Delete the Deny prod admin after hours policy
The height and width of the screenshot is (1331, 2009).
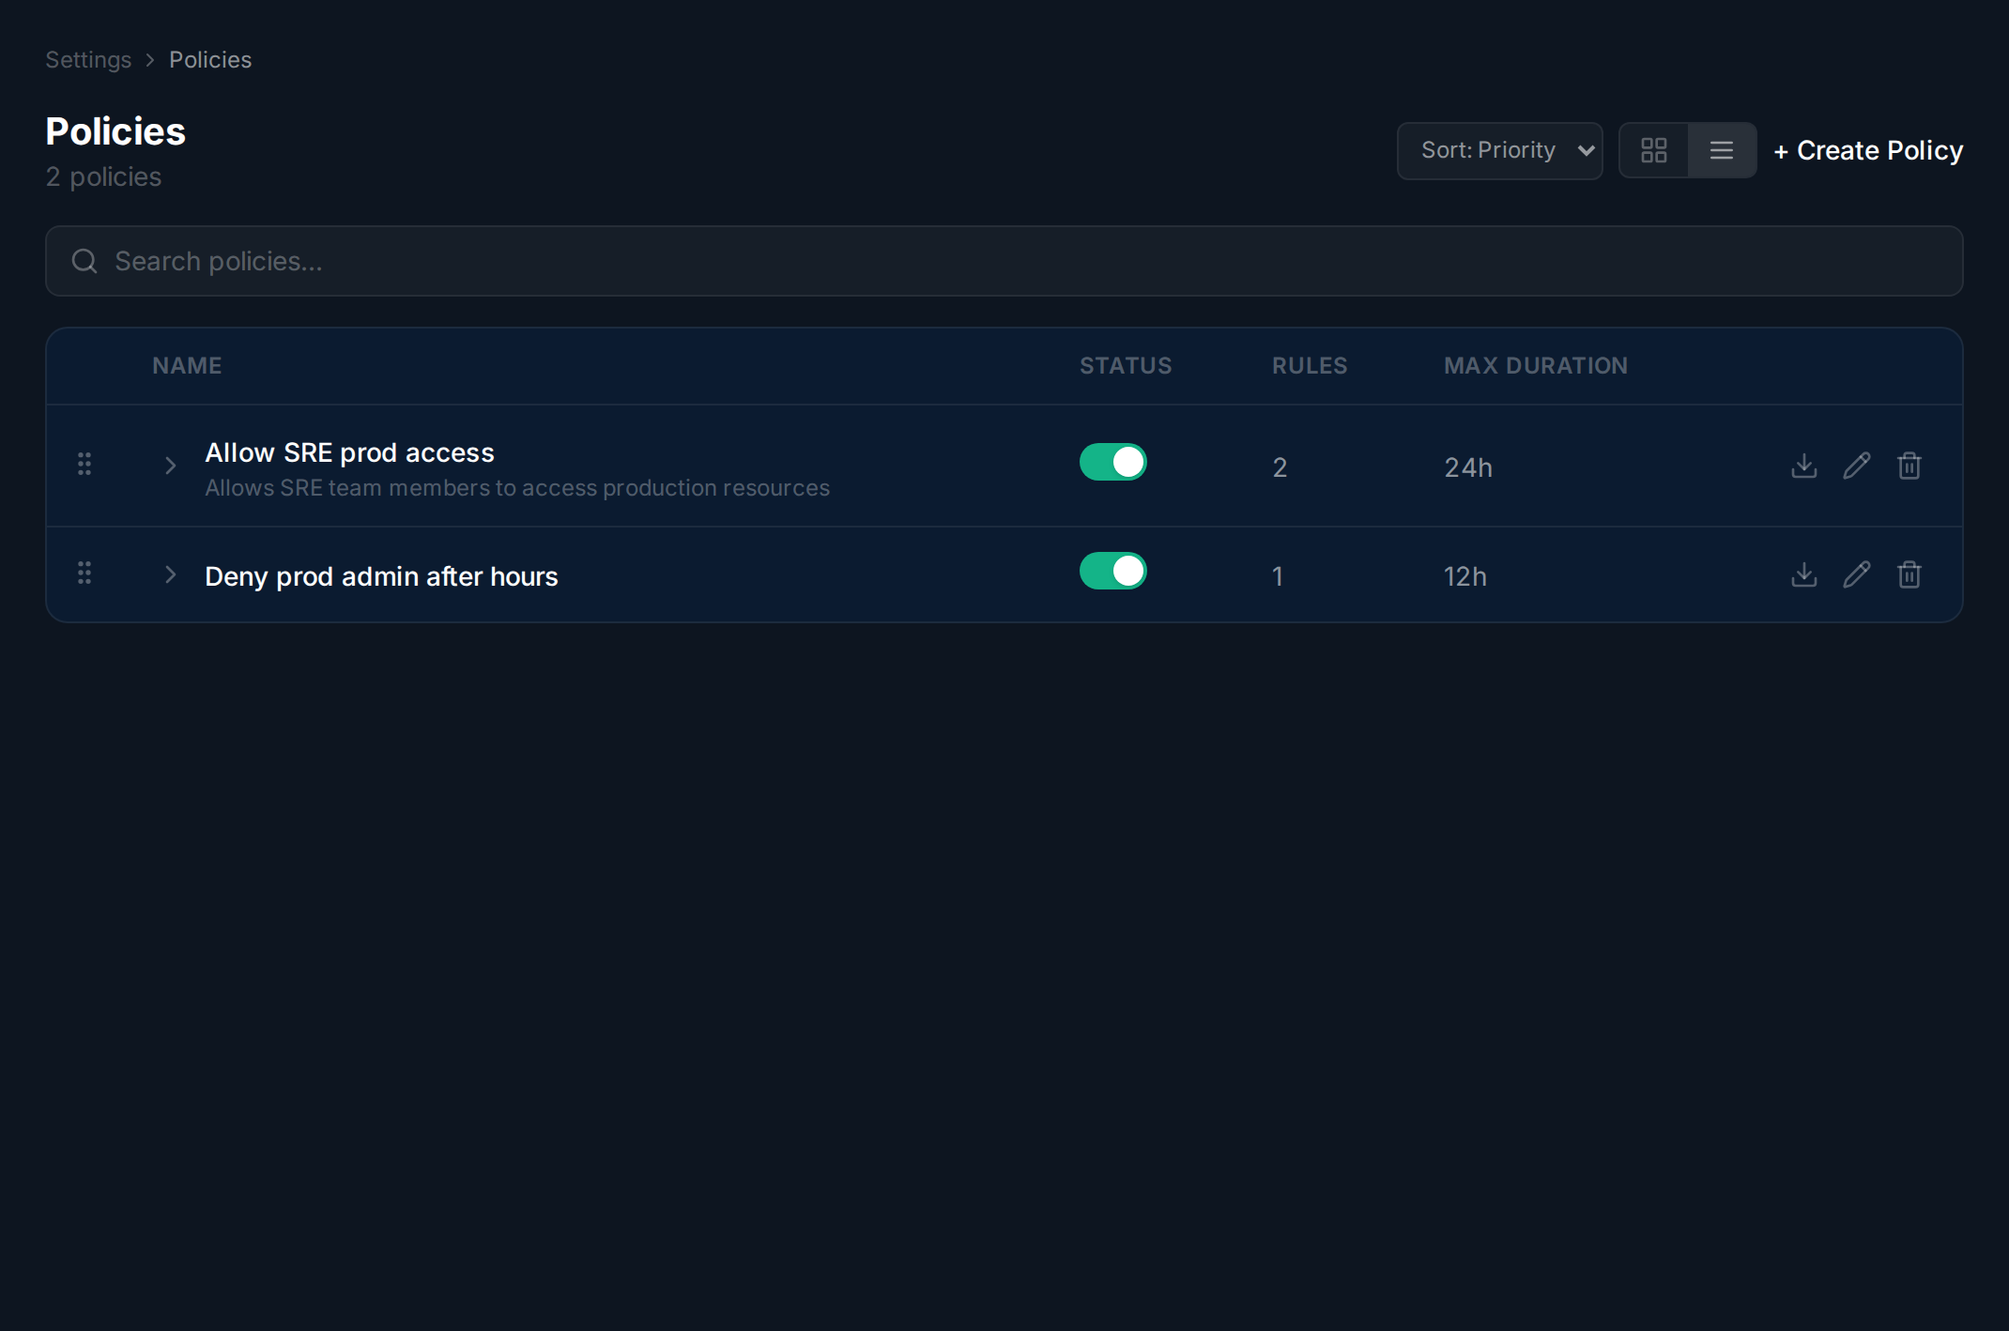(x=1909, y=574)
